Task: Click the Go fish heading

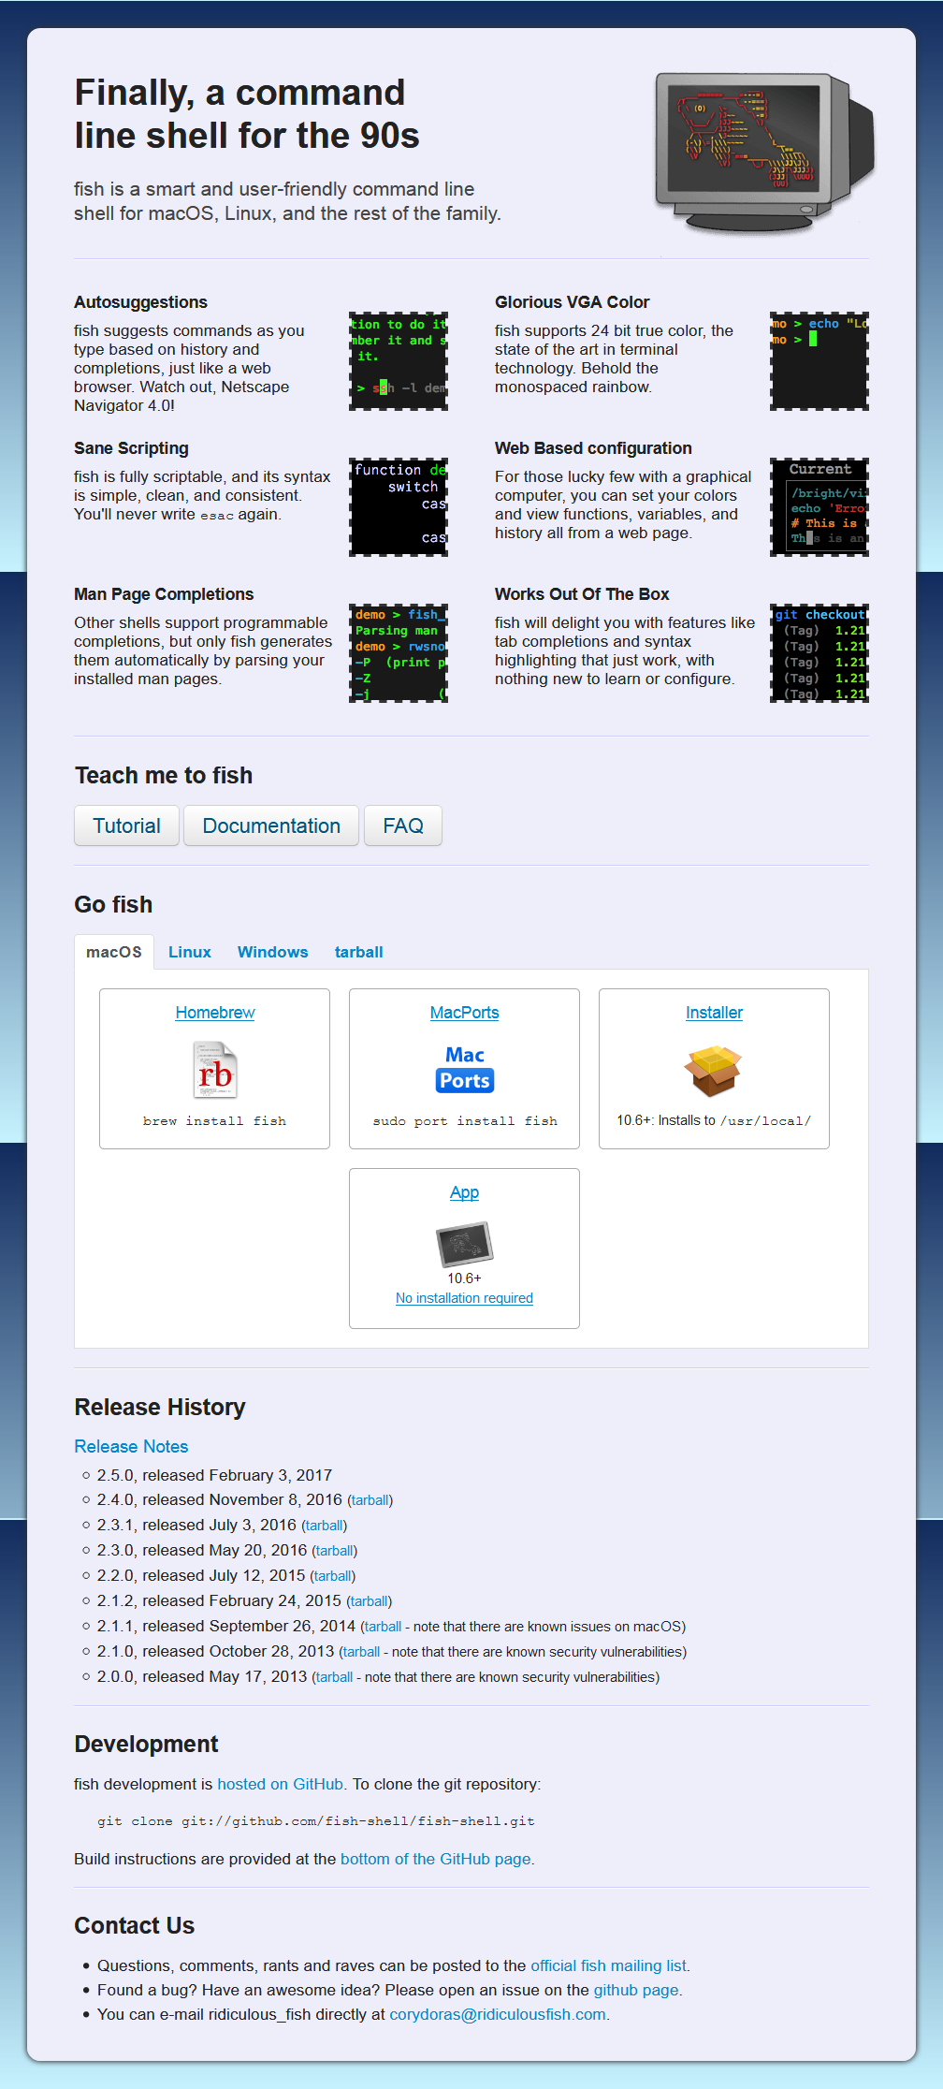Action: (113, 905)
